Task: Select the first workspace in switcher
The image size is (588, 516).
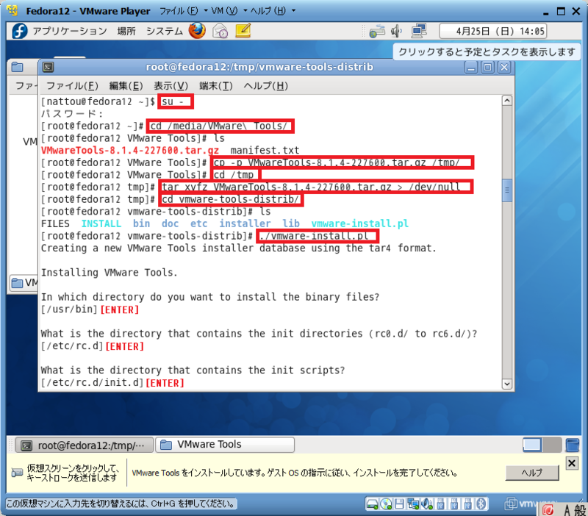Action: point(532,445)
